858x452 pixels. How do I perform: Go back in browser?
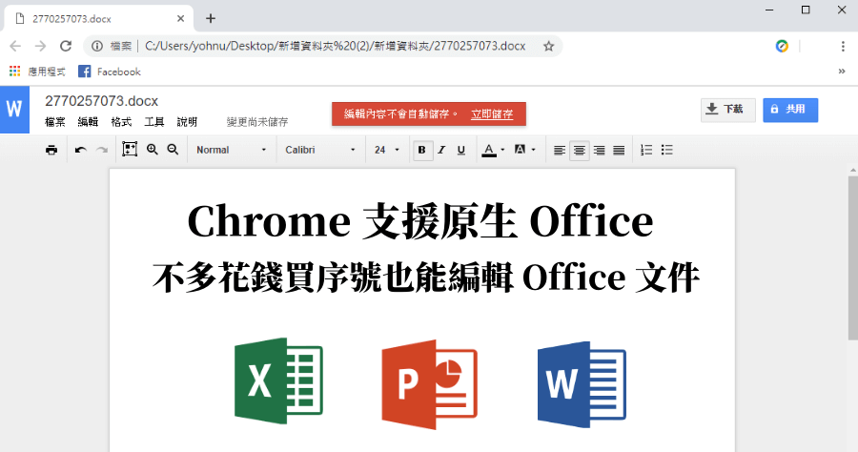15,46
